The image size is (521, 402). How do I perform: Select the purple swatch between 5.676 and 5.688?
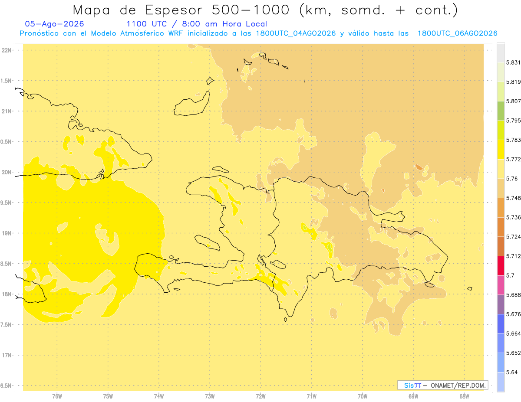[x=501, y=304]
